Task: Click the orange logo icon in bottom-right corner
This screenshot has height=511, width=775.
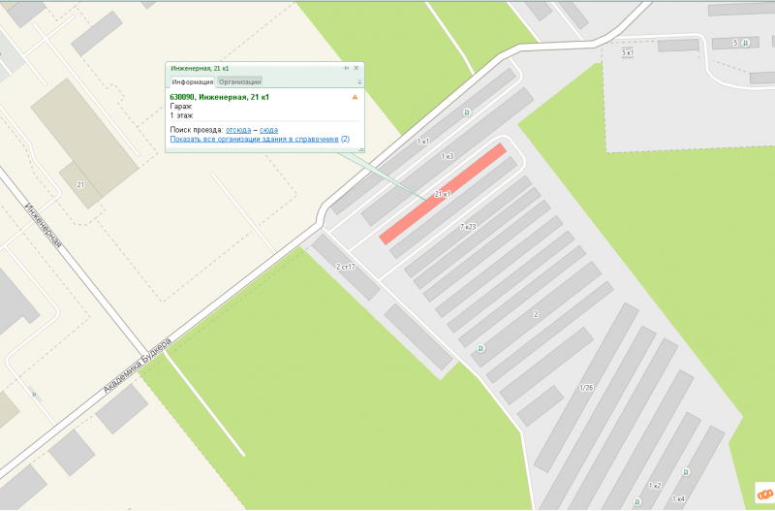Action: point(764,494)
